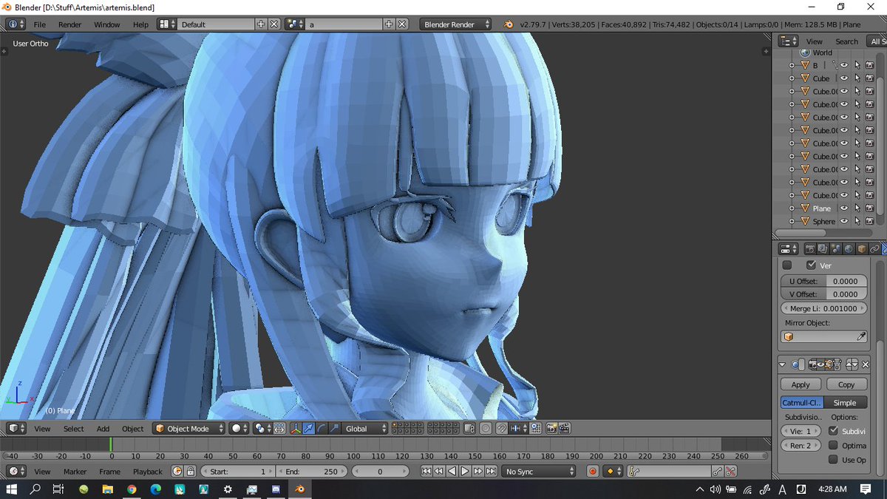
Task: Enable the Subdivide UVs checkbox
Action: click(x=834, y=431)
